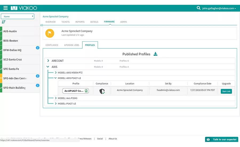Click envelope icon in Talk to experts
The image size is (240, 147).
pyautogui.click(x=208, y=140)
